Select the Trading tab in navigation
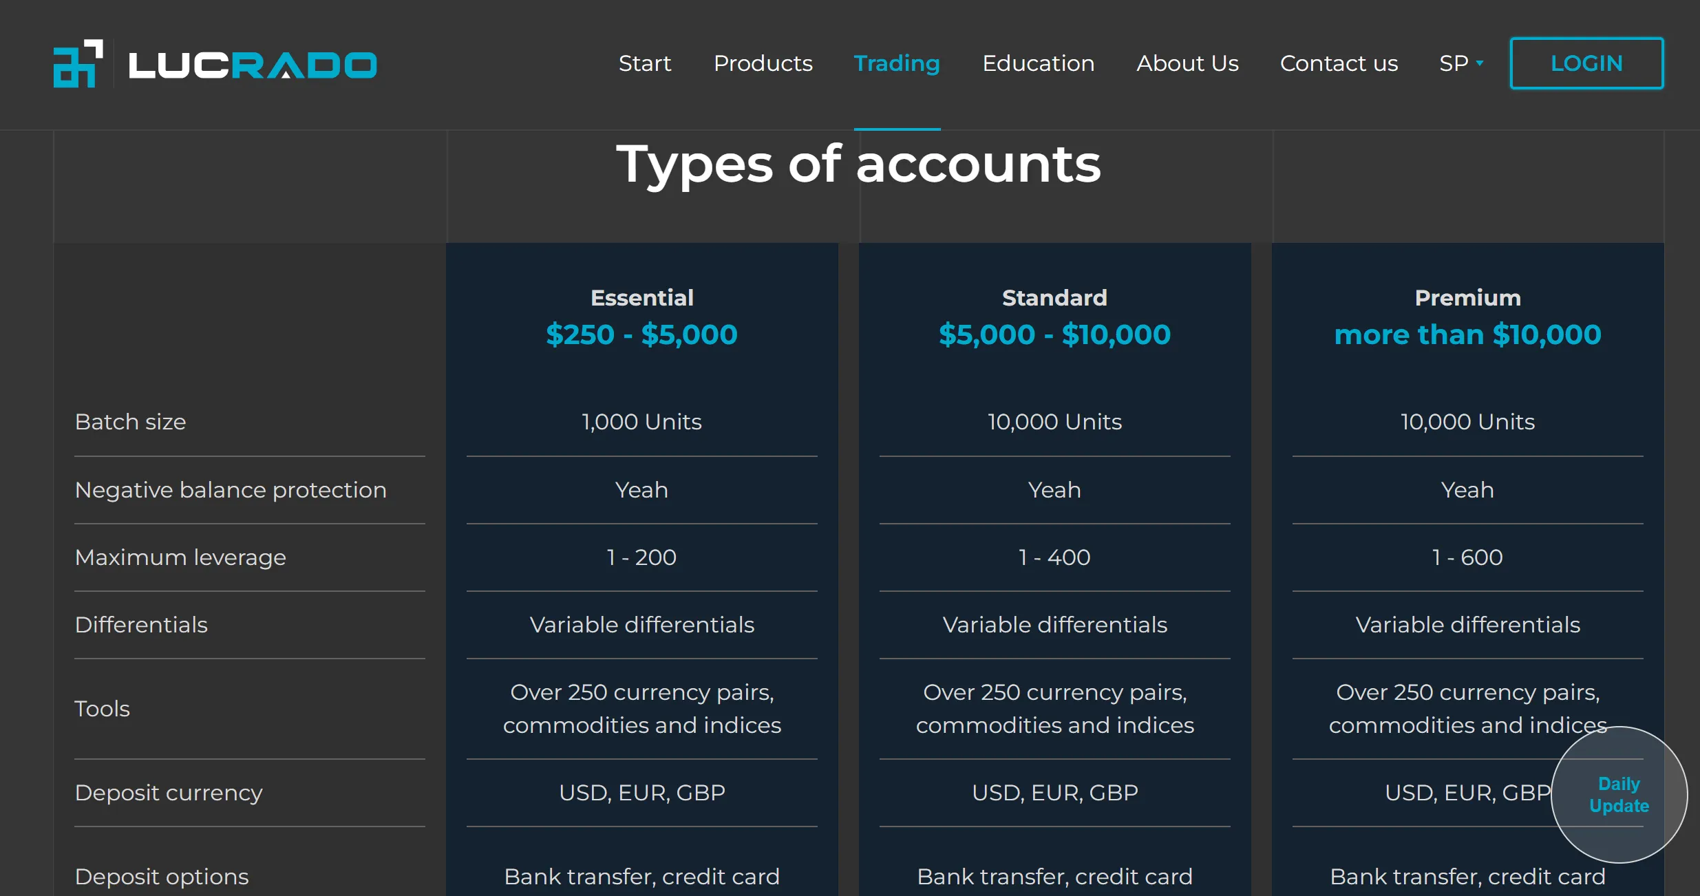This screenshot has height=896, width=1700. point(897,63)
